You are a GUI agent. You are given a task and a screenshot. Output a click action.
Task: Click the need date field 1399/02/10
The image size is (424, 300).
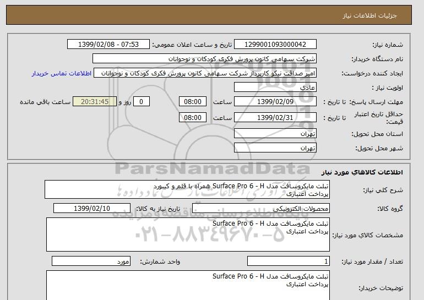[x=92, y=209]
